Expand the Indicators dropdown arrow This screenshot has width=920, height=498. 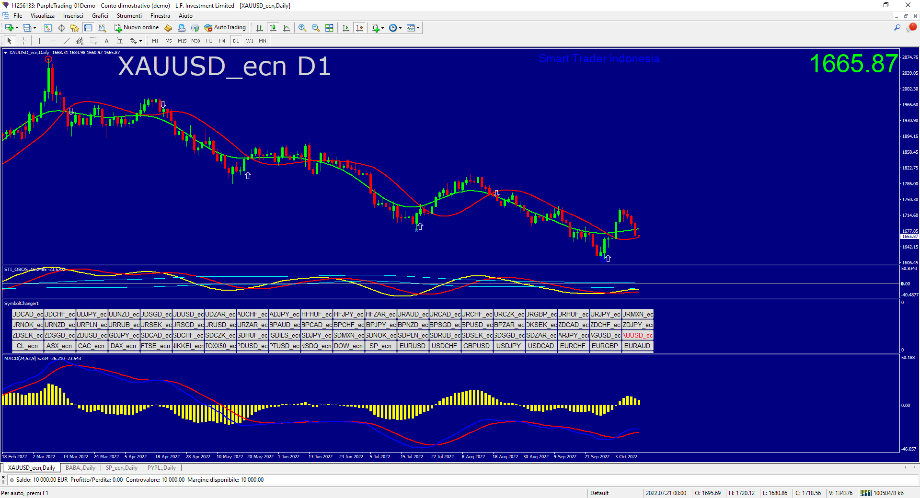382,28
